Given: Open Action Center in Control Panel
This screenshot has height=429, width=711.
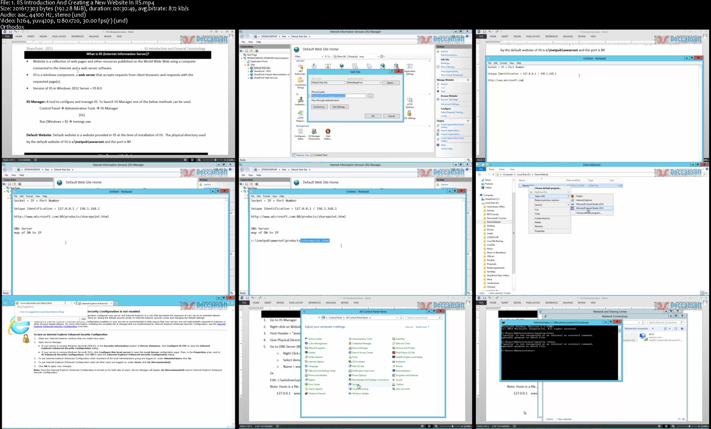Looking at the screenshot, I should 313,339.
